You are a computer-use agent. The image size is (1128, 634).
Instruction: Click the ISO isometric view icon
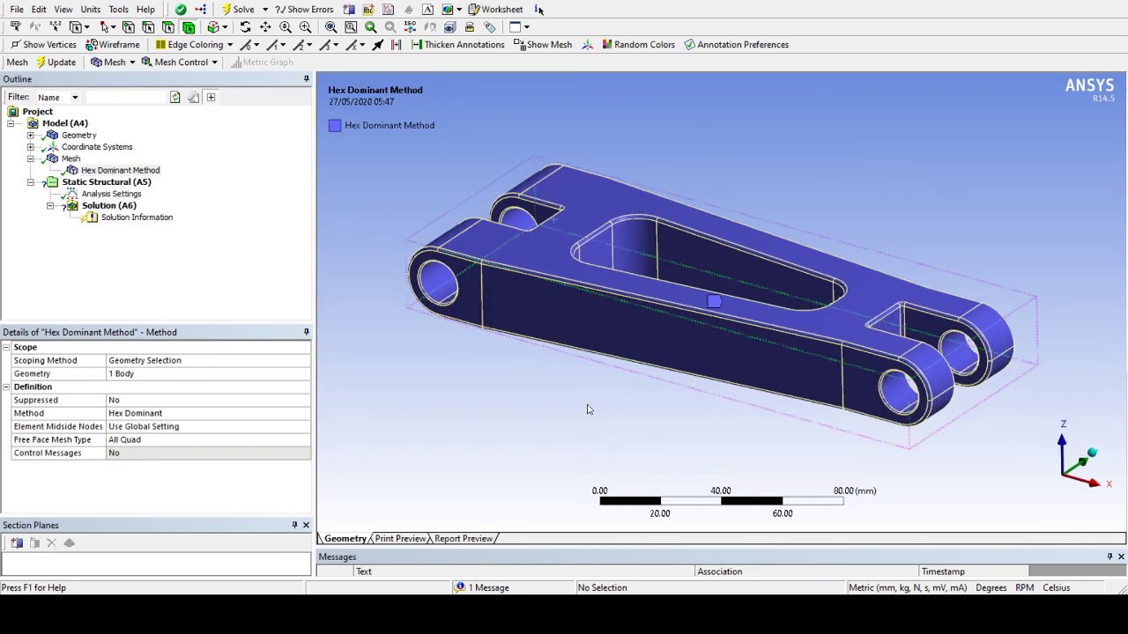click(410, 27)
